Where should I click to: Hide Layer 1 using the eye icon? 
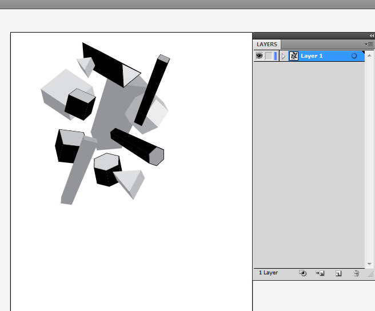259,56
